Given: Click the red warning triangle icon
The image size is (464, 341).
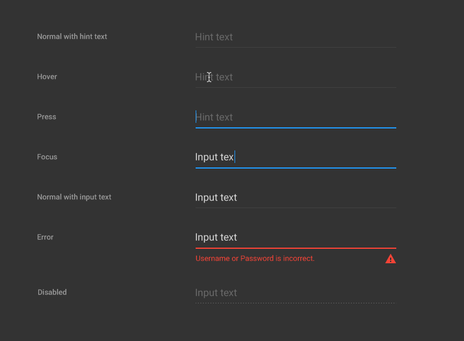Looking at the screenshot, I should (391, 259).
